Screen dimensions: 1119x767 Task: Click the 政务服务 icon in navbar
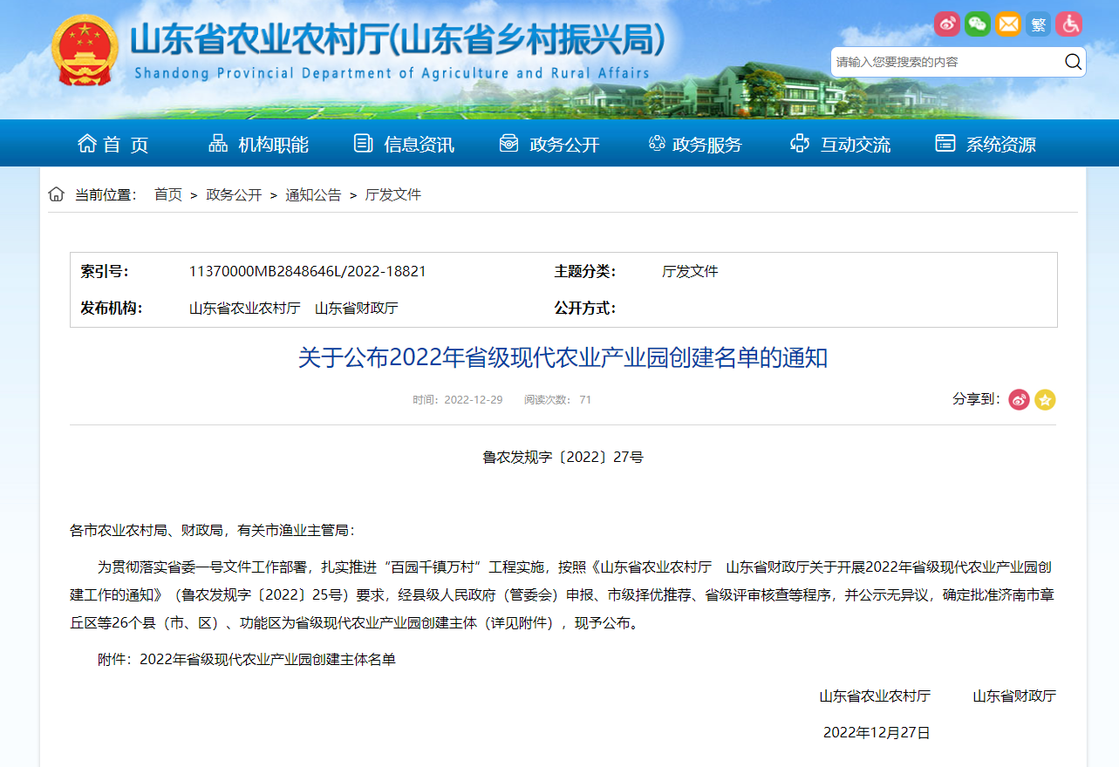point(657,144)
